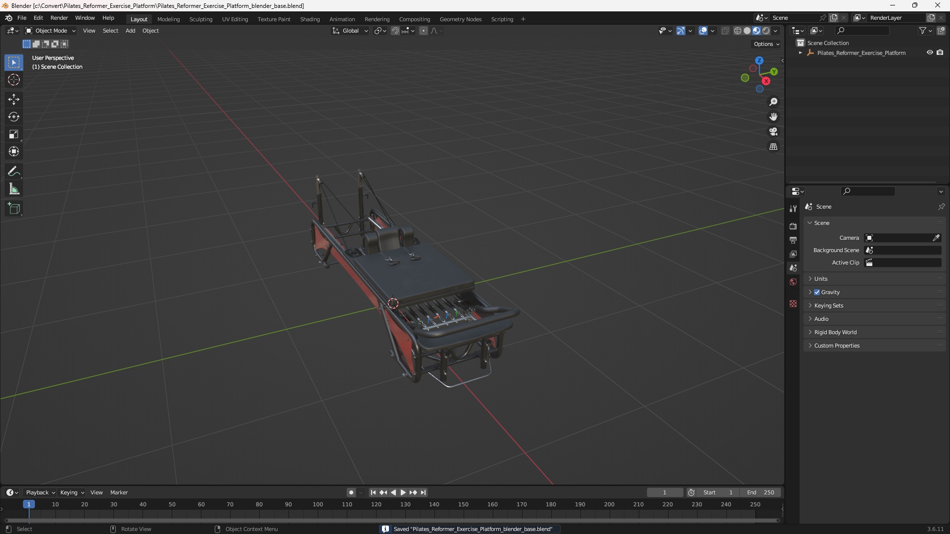Play the animation in reverse

[x=393, y=492]
